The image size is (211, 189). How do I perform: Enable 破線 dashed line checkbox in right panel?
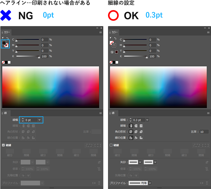111,145
